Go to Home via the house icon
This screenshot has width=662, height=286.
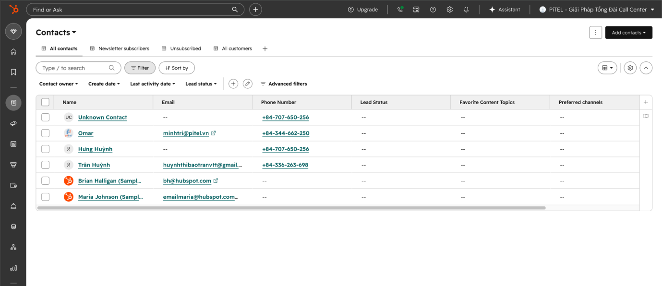[x=13, y=52]
